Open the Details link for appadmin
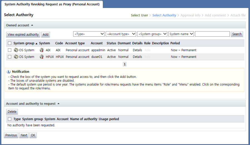 pos(137,50)
